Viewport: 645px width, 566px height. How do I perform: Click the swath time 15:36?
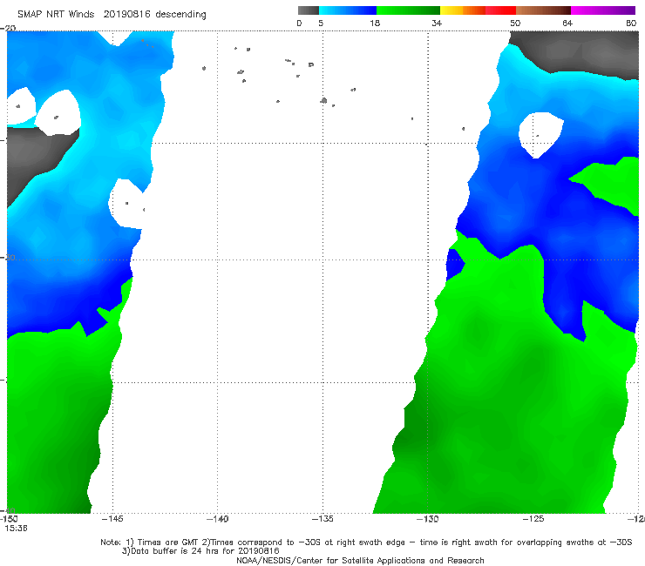click(16, 529)
